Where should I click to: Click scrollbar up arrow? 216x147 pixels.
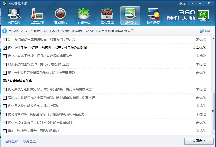pyautogui.click(x=213, y=39)
